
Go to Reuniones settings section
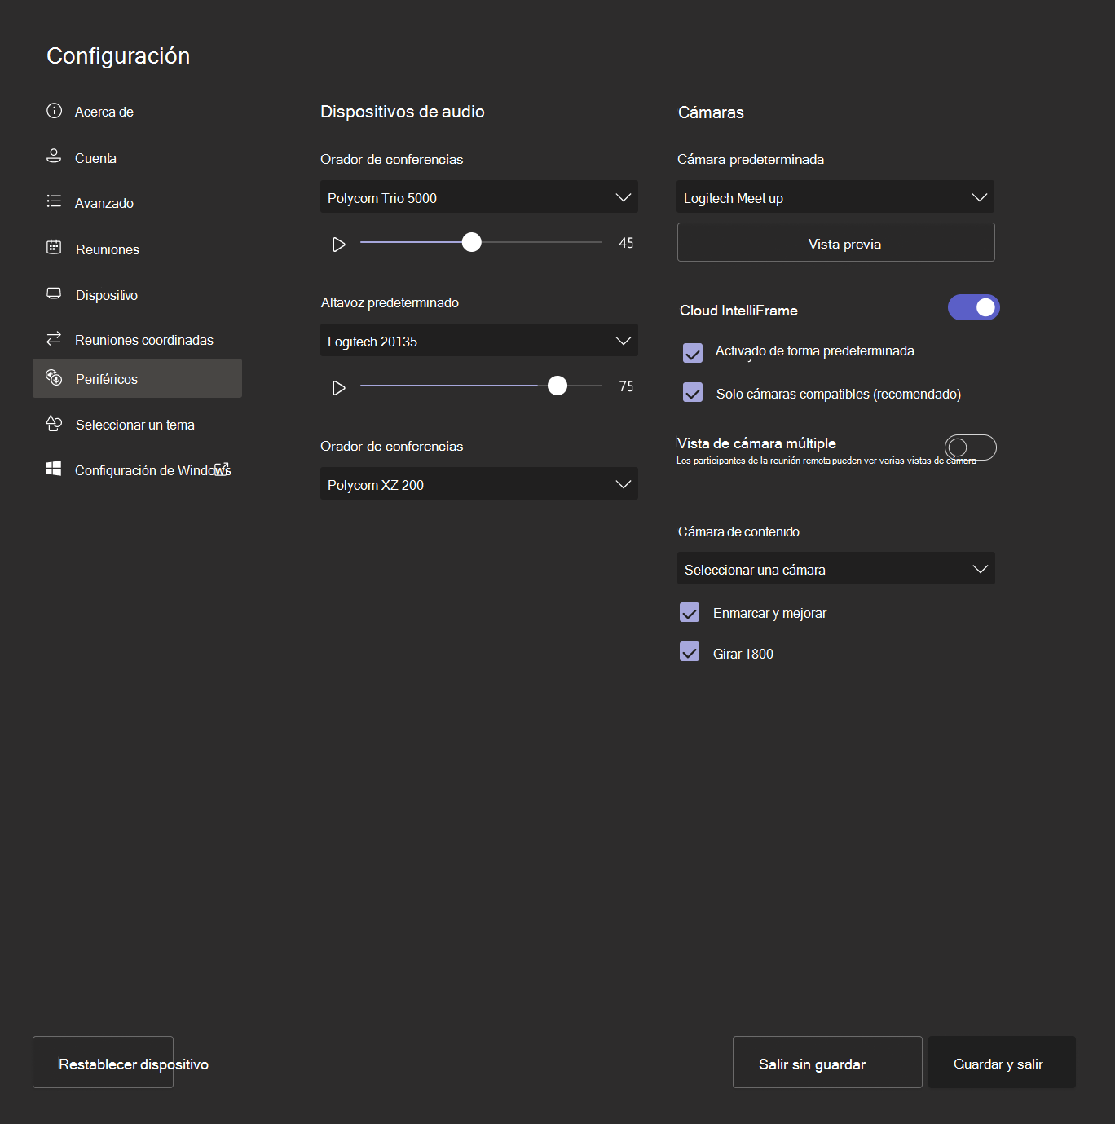click(107, 249)
